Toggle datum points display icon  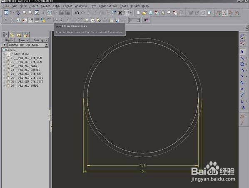tap(231, 13)
